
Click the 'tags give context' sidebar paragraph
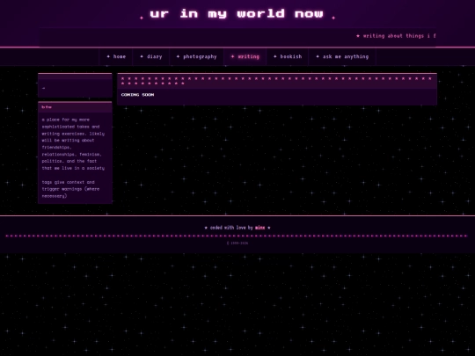coord(70,189)
